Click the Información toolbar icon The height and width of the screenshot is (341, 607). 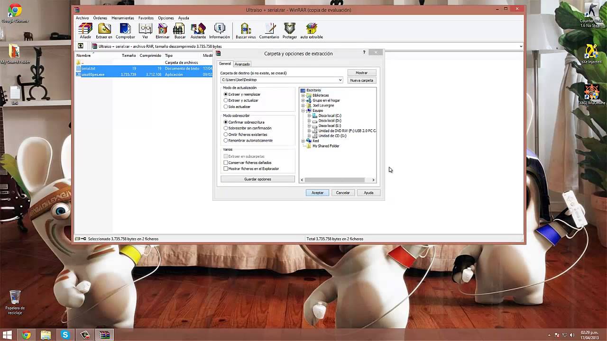(x=219, y=31)
